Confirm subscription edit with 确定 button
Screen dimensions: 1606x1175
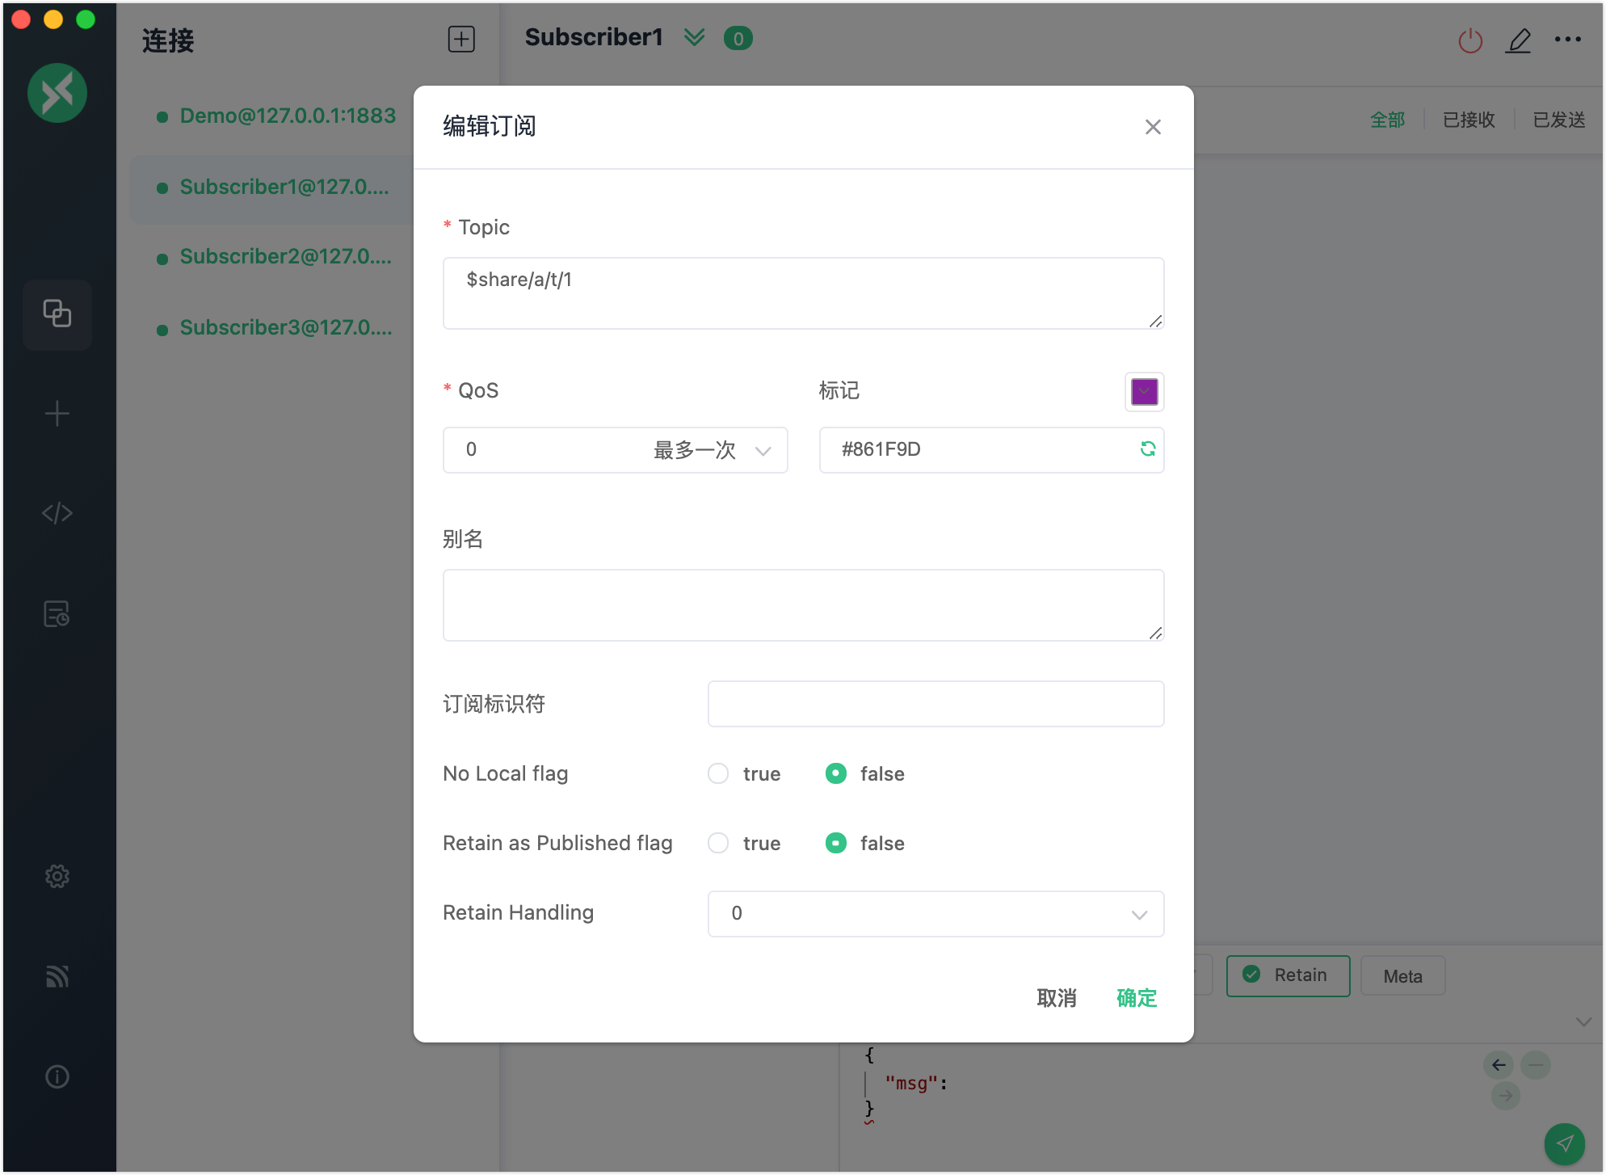[x=1136, y=999]
